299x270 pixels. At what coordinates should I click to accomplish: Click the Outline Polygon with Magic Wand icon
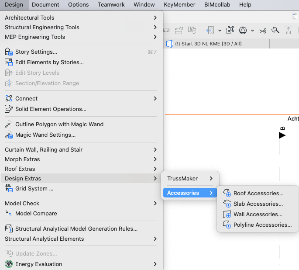[9, 124]
